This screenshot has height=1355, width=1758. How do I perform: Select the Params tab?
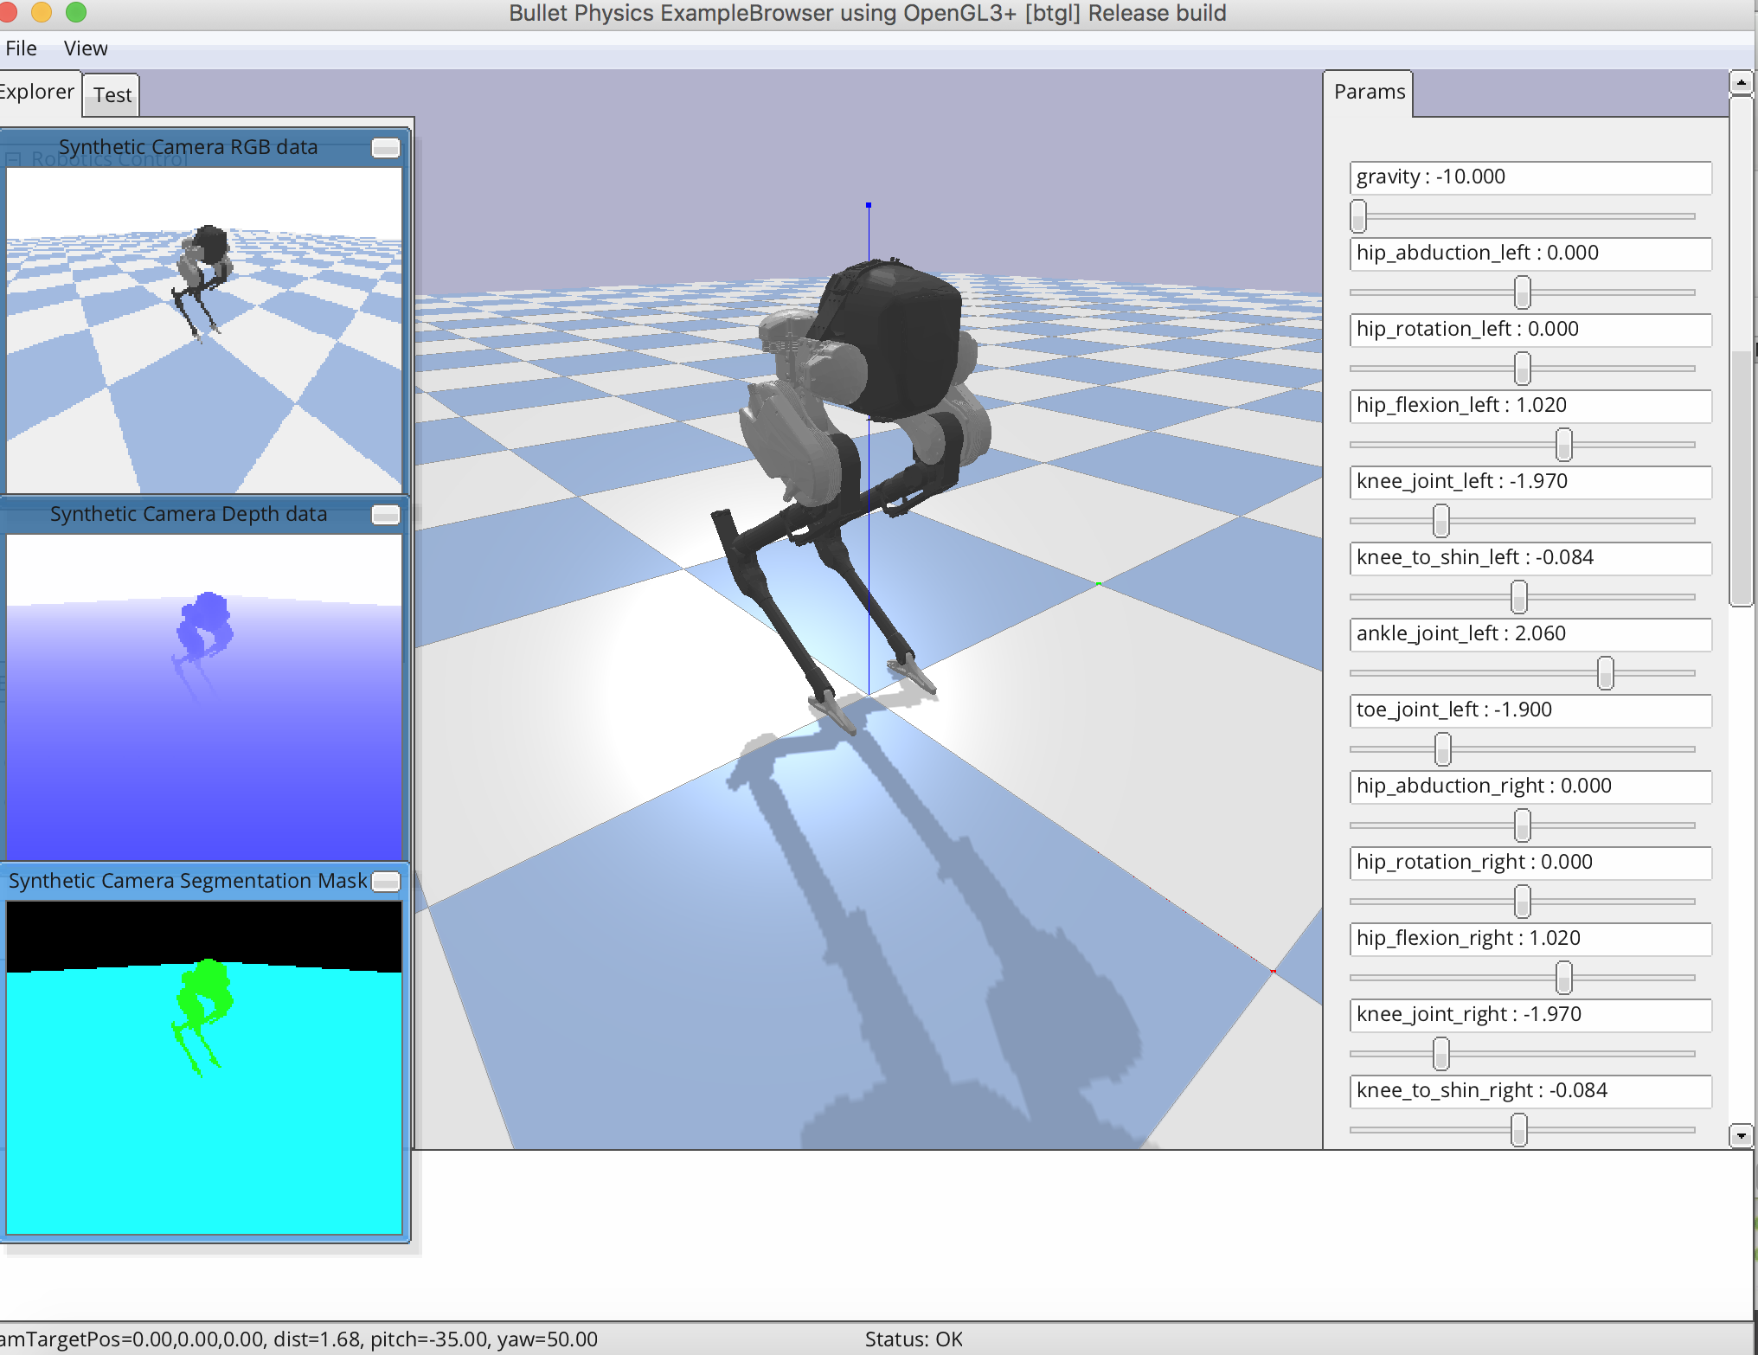(x=1370, y=91)
